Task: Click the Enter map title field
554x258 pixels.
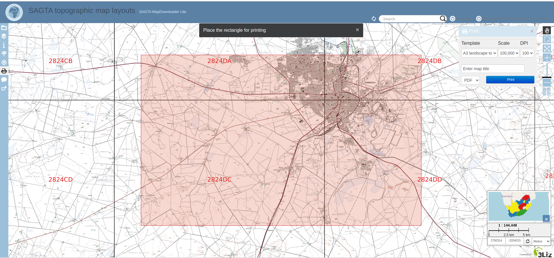Action: click(493, 69)
